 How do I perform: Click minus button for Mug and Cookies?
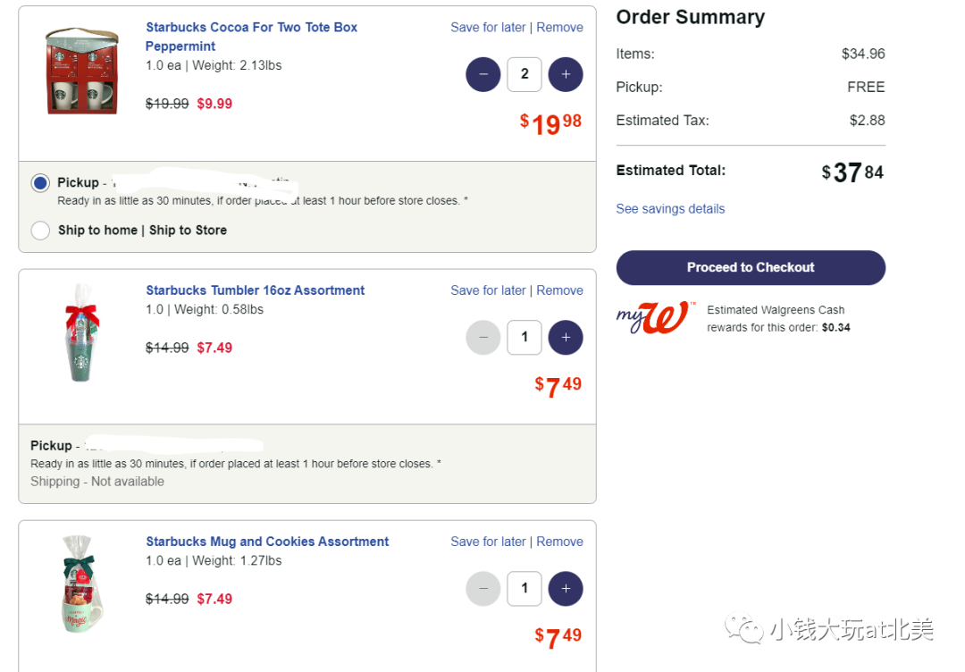483,589
